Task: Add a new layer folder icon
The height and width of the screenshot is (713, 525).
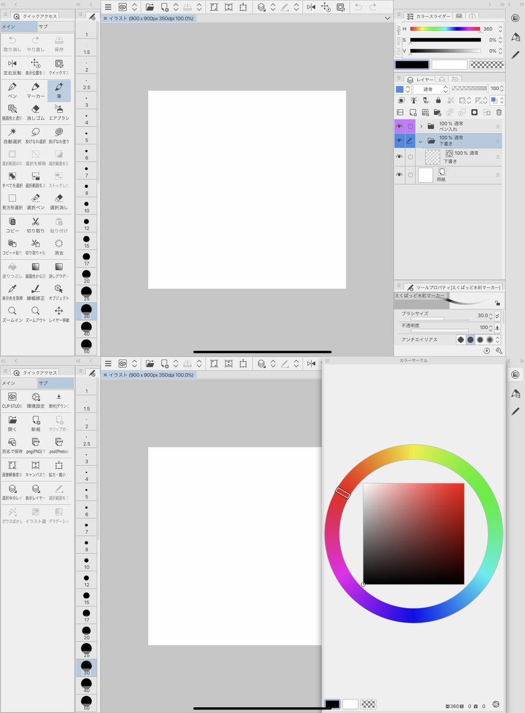Action: (437, 112)
